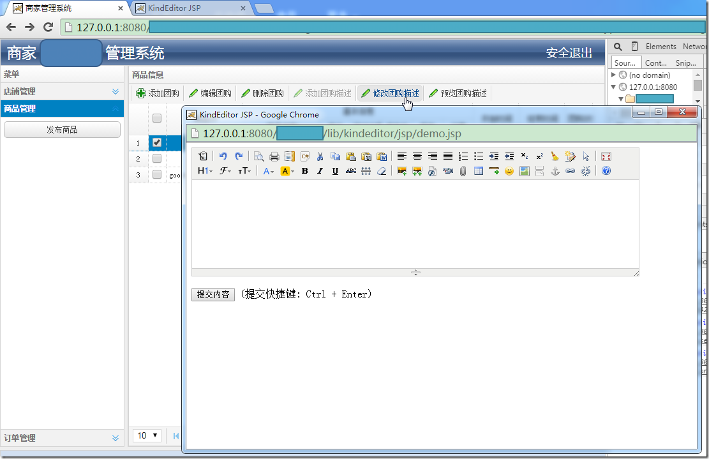Uncheck the row 1 checkbox
709x459 pixels.
157,142
